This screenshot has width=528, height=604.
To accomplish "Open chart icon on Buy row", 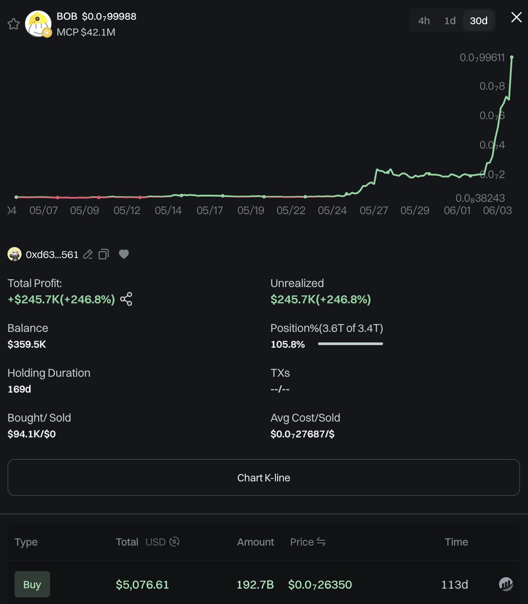I will pyautogui.click(x=505, y=584).
